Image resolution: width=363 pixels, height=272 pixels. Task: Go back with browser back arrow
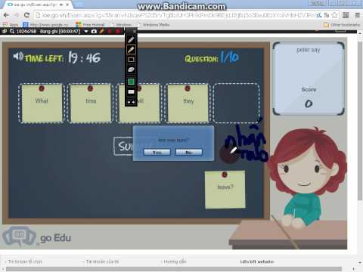pos(6,15)
